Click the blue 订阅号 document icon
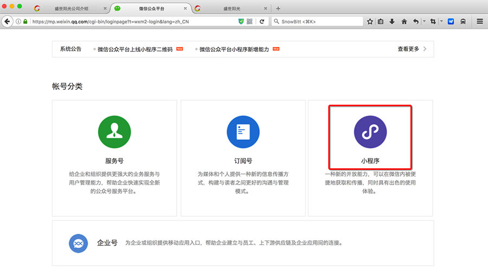488x278 pixels. coord(242,131)
